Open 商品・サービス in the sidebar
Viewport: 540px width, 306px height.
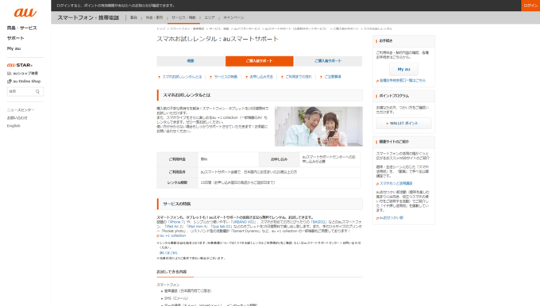(21, 28)
